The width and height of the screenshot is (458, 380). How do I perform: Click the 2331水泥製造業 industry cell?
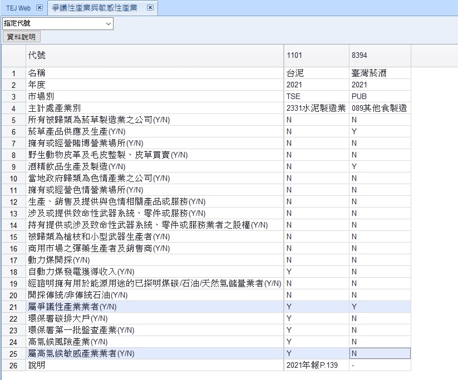(316, 108)
